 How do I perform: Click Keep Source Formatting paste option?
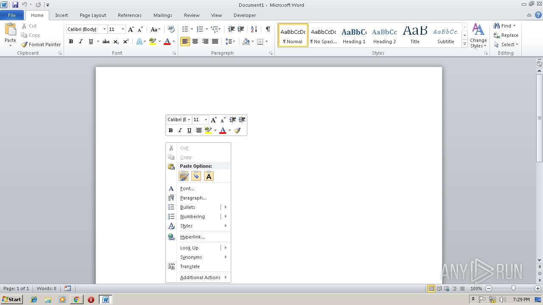(184, 176)
